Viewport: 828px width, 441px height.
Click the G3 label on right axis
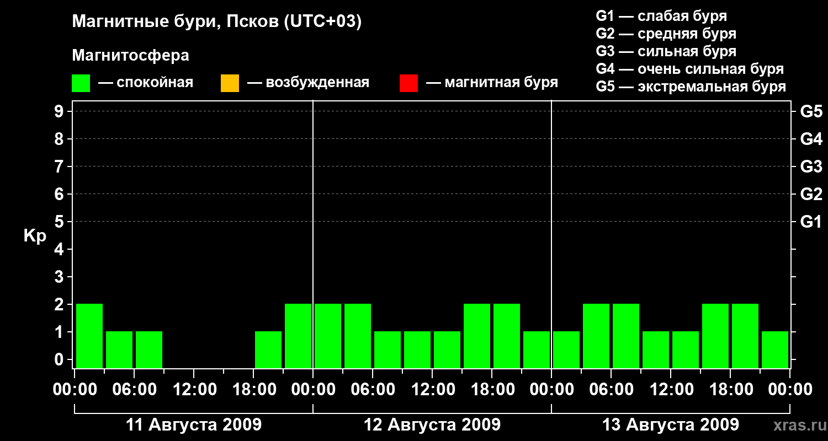point(811,166)
